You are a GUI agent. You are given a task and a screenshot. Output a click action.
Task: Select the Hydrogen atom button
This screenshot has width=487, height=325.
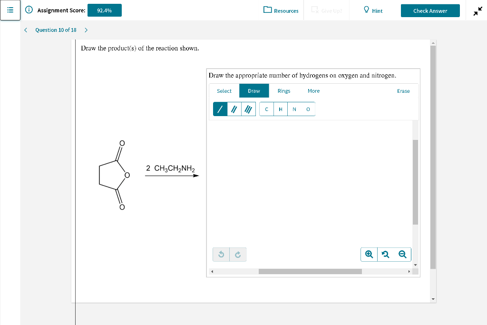280,109
